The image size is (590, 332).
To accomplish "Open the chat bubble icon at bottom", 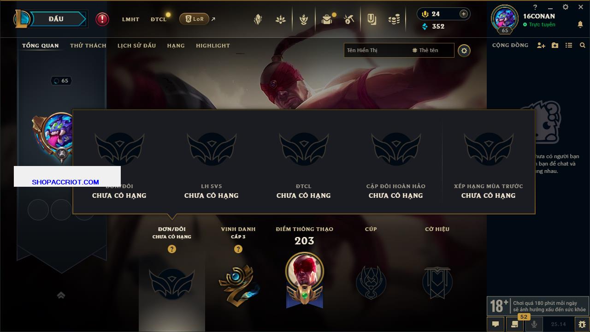I will click(496, 324).
